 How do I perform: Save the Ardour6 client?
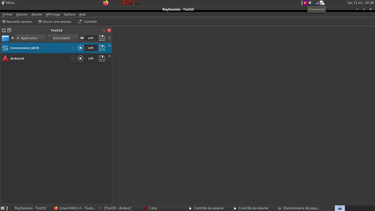tap(102, 58)
